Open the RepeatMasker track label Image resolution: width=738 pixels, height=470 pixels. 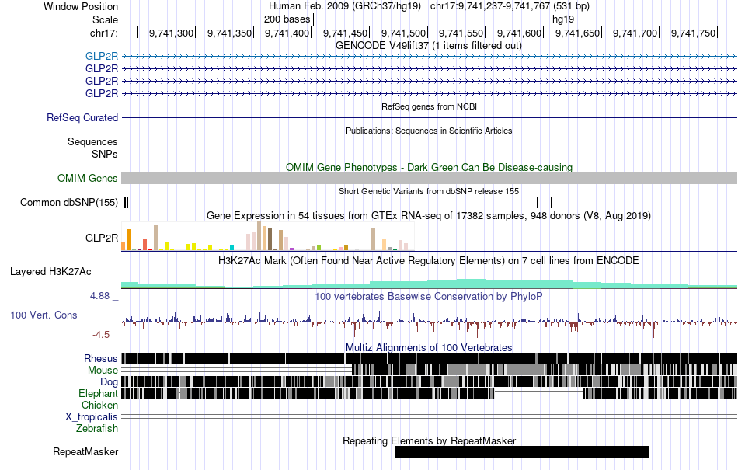click(85, 451)
